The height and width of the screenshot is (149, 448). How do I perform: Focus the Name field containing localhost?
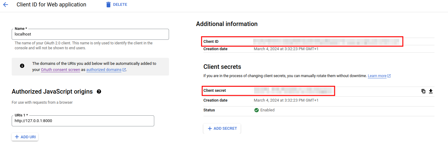90,34
